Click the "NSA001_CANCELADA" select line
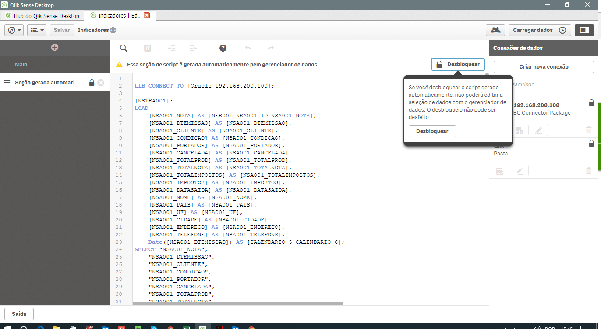Viewport: 601px width, 329px height. tap(182, 287)
